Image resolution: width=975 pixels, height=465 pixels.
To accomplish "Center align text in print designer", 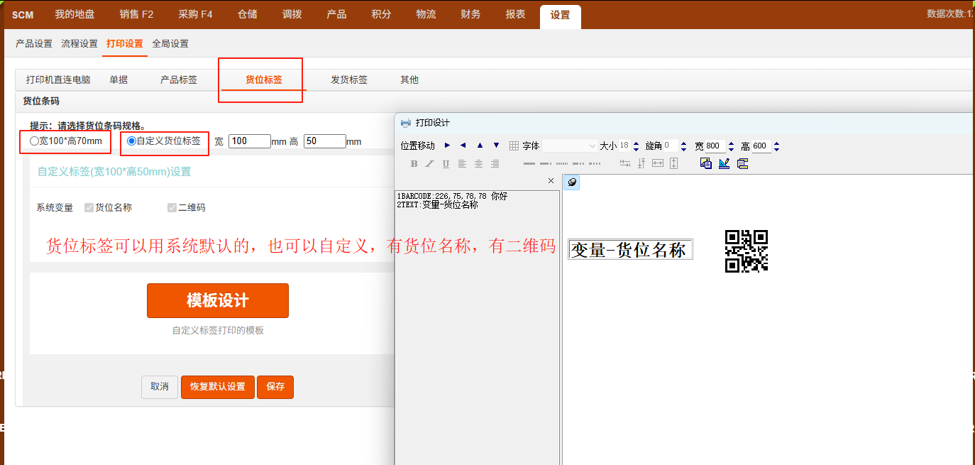I will 478,164.
